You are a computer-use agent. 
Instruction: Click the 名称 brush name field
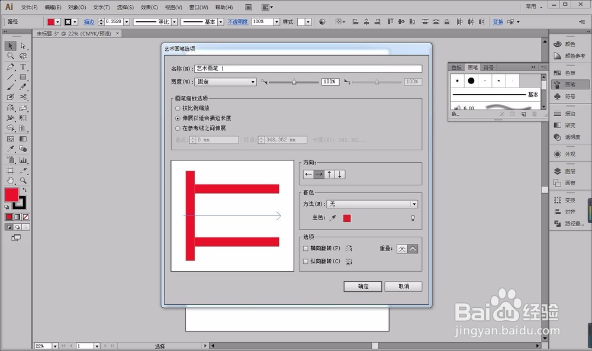(x=308, y=68)
